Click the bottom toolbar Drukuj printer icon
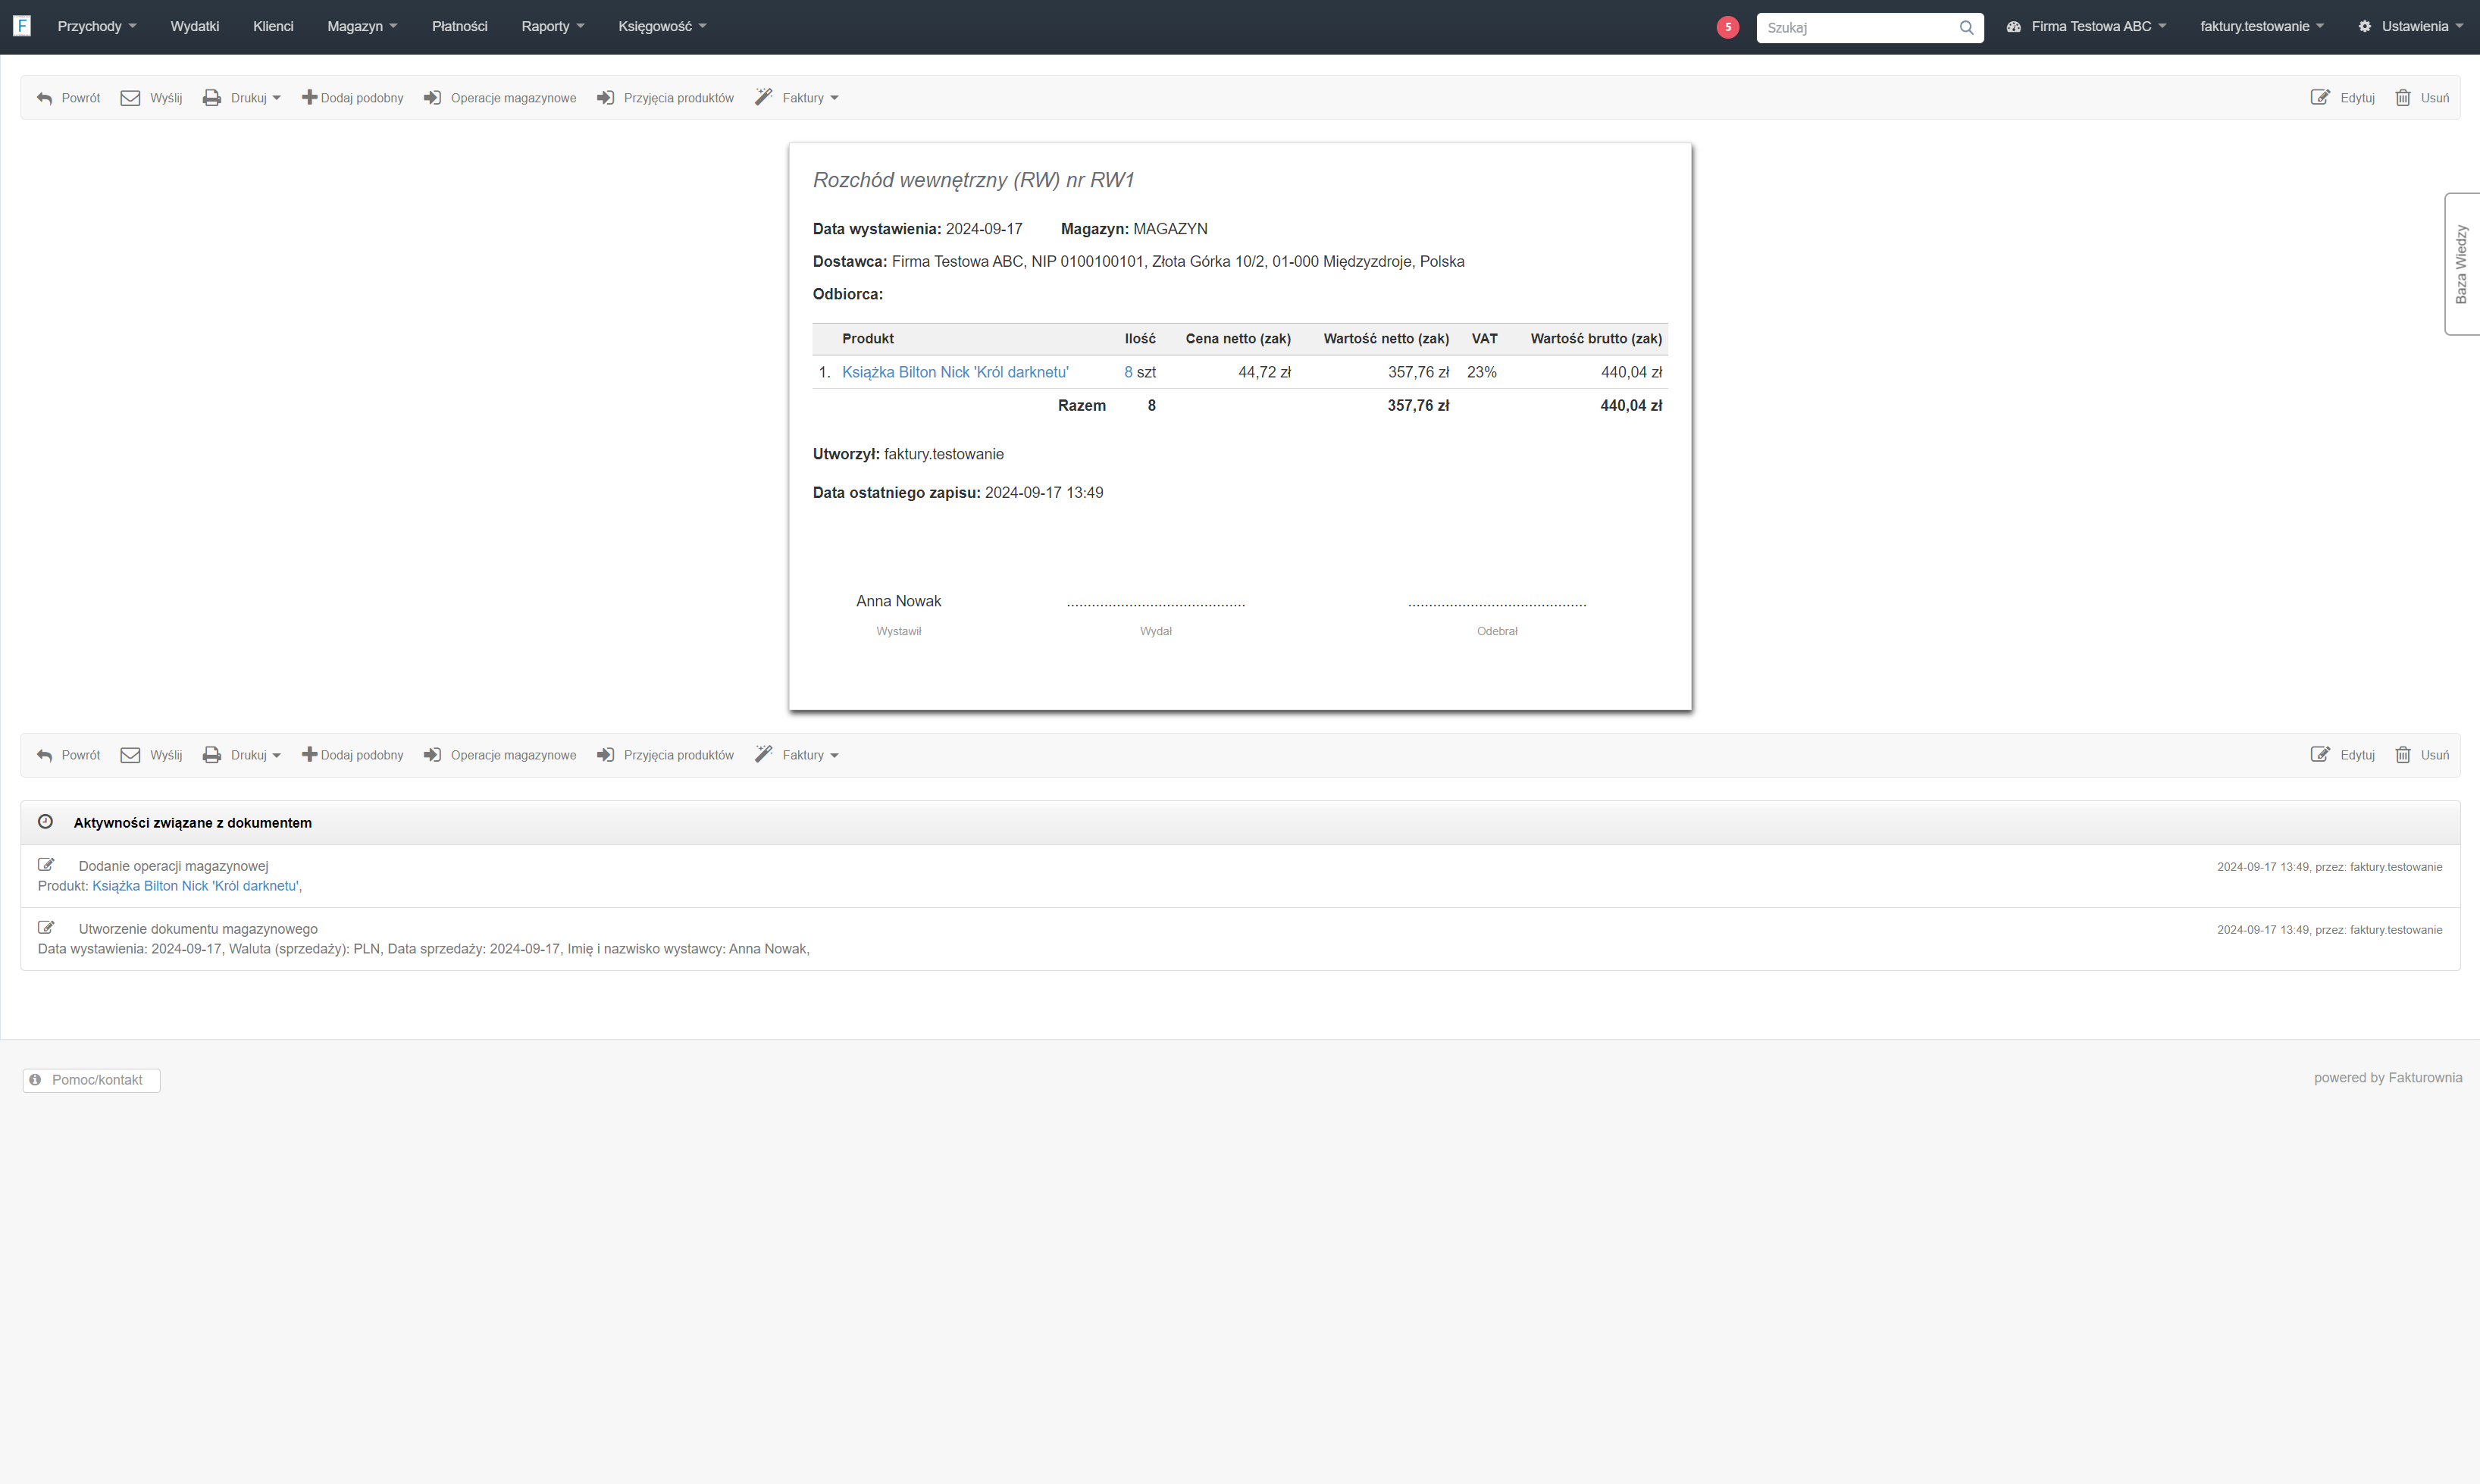 click(212, 755)
